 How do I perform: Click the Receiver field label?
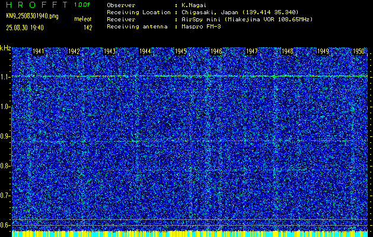pyautogui.click(x=121, y=19)
